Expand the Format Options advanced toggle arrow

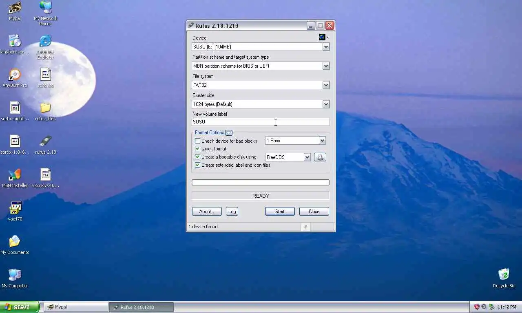pos(229,133)
